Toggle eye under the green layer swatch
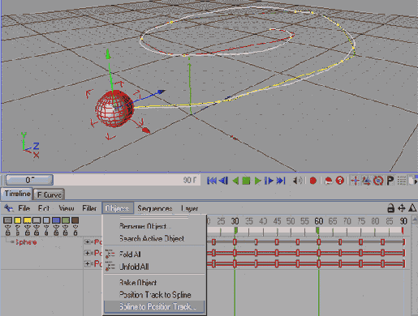 click(66, 227)
